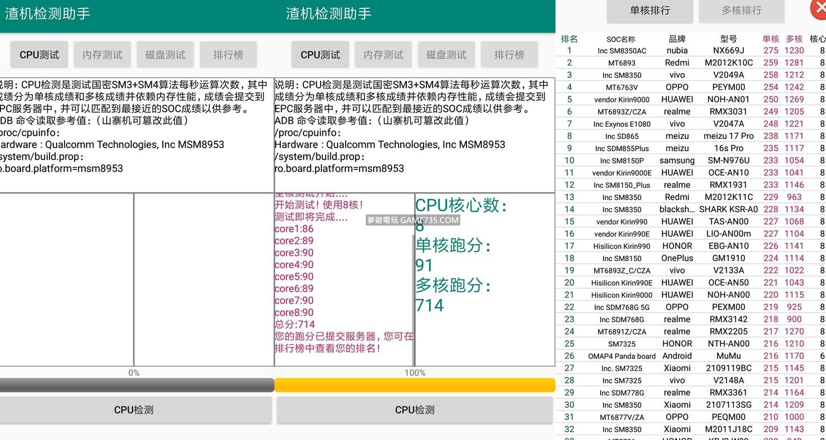Open 内存测试 in the left panel
The image size is (826, 440).
pos(102,54)
